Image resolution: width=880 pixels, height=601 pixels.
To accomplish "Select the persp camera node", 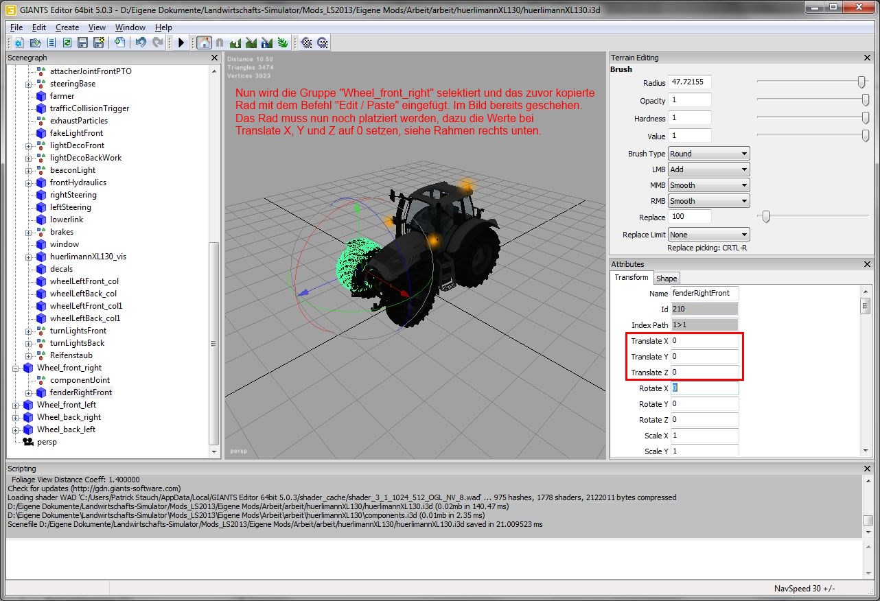I will [47, 442].
